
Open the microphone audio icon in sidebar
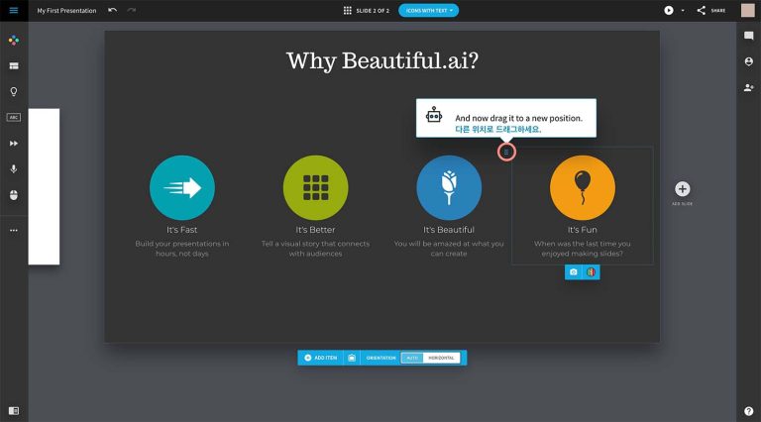14,169
